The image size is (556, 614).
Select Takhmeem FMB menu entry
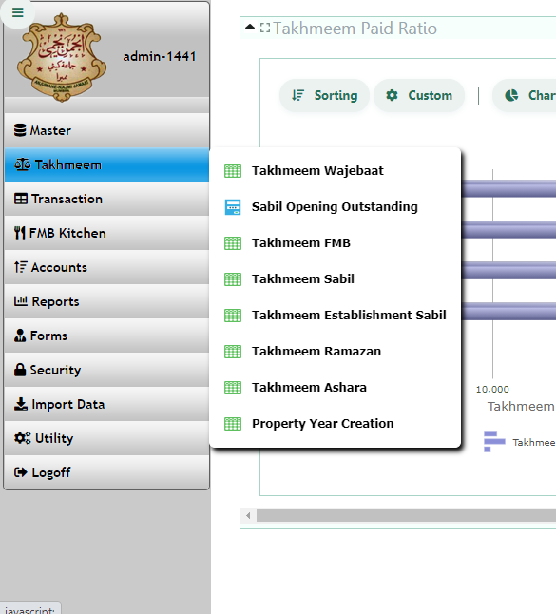click(x=335, y=243)
